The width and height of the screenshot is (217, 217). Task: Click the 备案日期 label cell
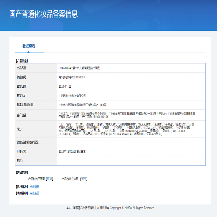(36, 87)
